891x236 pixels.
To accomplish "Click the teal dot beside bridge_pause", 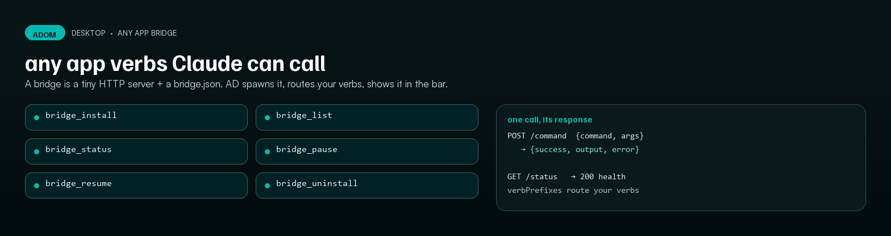I will [268, 151].
